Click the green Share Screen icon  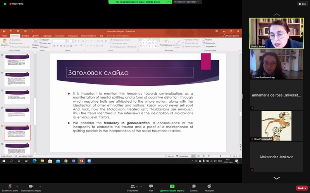tap(172, 186)
